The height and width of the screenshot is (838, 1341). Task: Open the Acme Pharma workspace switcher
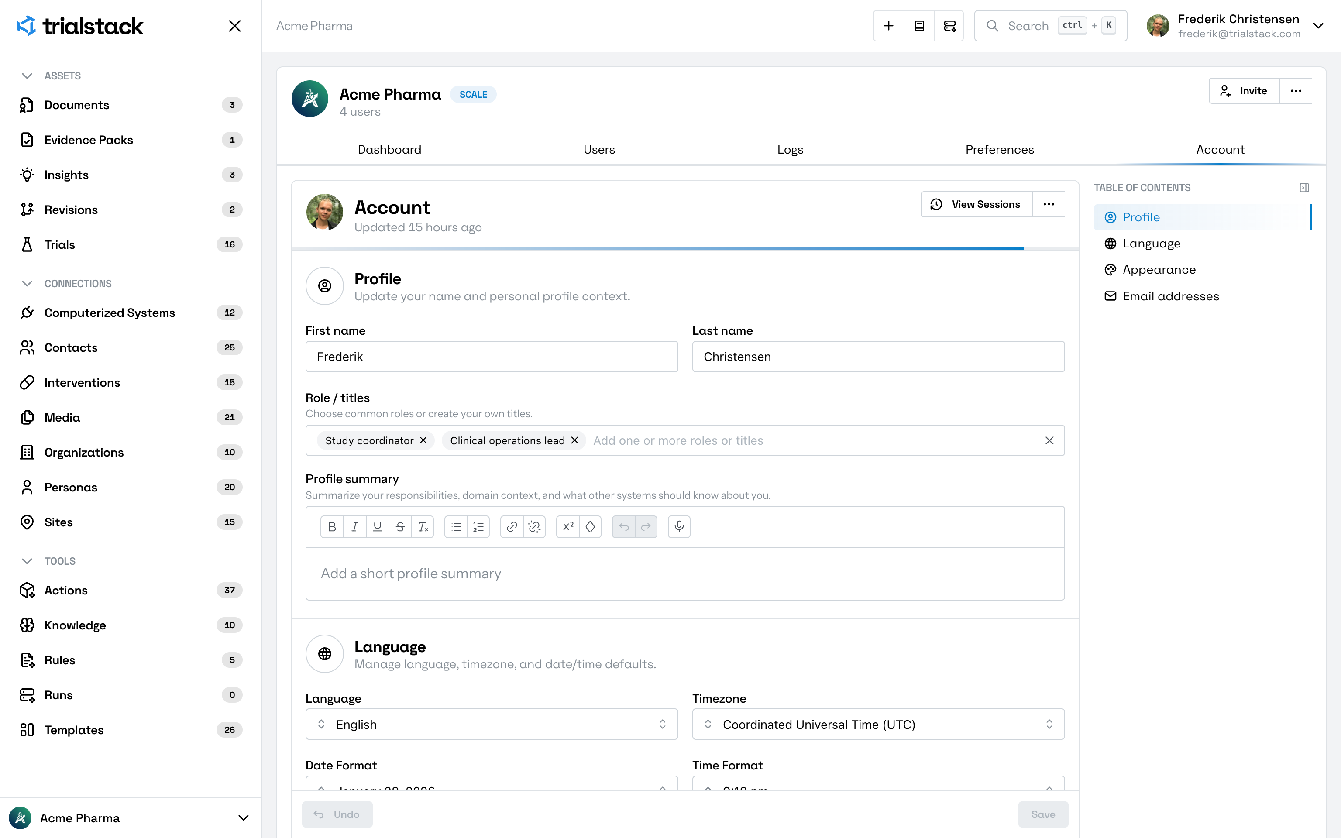tap(130, 818)
